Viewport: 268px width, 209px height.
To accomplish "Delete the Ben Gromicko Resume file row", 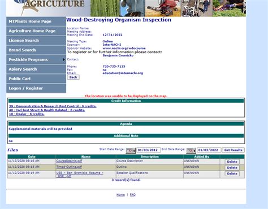I will [x=232, y=173].
